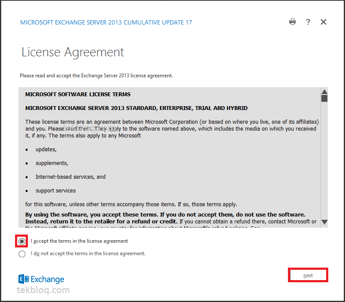345x302 pixels.
Task: Print the license agreement using printer icon
Action: pos(292,22)
